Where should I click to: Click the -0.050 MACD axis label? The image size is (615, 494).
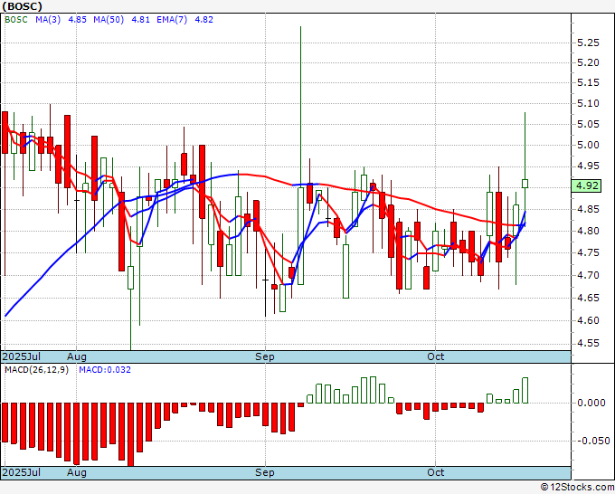(593, 441)
